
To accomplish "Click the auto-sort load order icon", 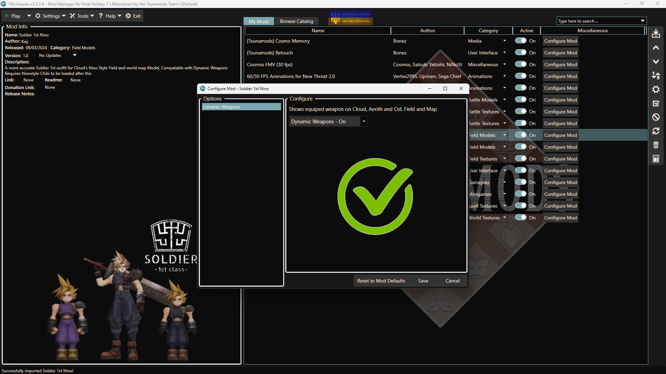I will pos(656,76).
